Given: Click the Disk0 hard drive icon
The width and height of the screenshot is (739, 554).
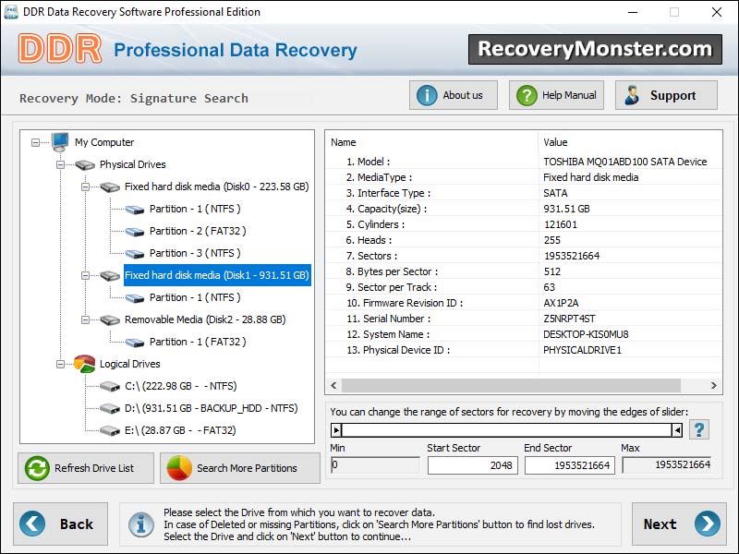Looking at the screenshot, I should (x=110, y=187).
